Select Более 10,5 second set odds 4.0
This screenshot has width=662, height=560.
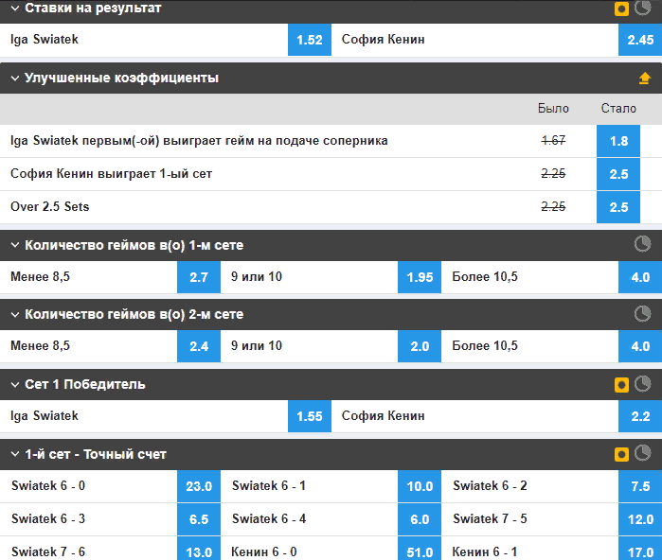pyautogui.click(x=640, y=346)
